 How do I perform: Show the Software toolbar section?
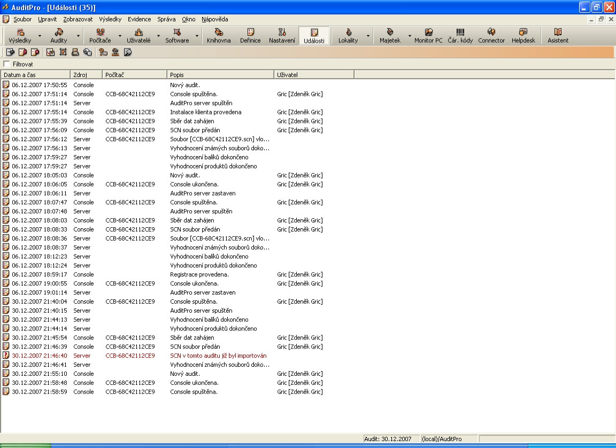177,36
